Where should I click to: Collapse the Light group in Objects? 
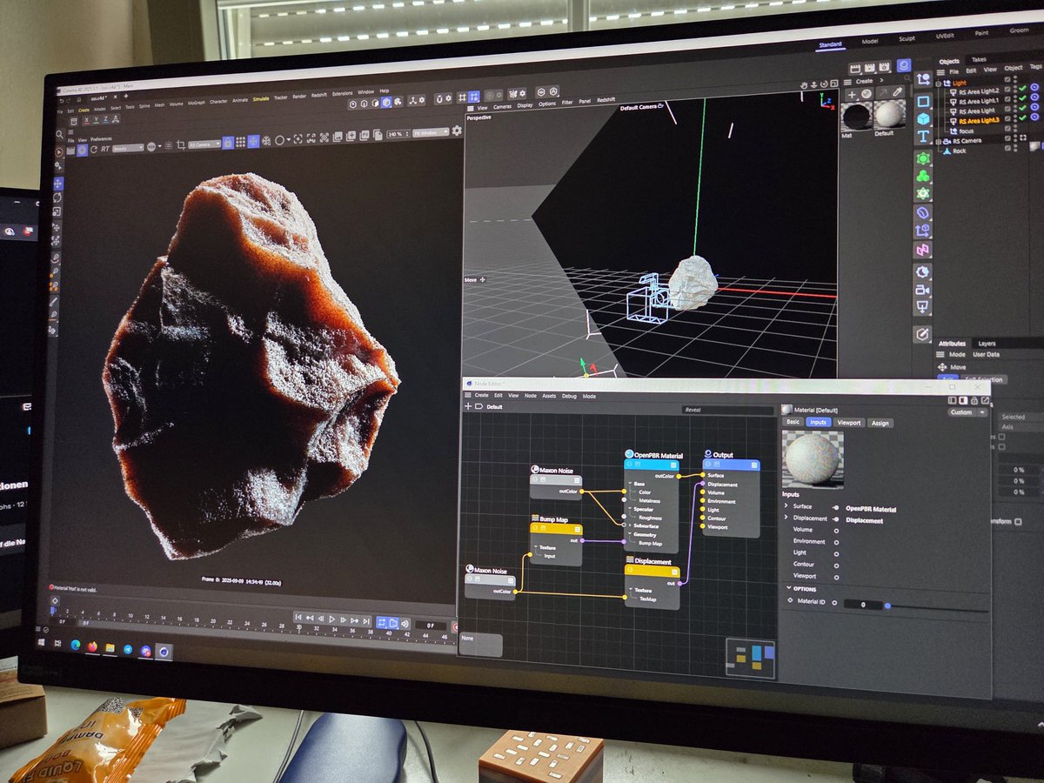point(938,84)
